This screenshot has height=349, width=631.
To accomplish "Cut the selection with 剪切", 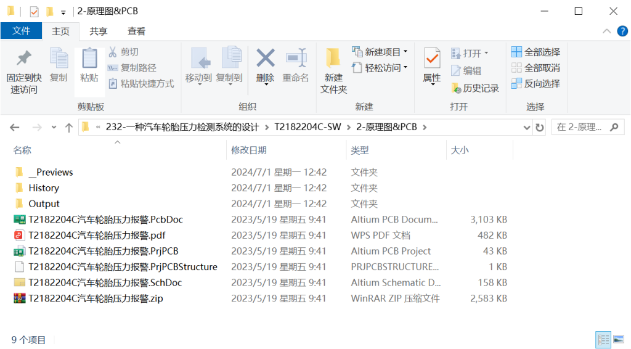I will pyautogui.click(x=123, y=52).
